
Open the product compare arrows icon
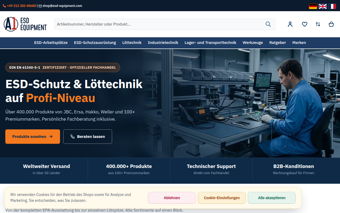(318, 24)
